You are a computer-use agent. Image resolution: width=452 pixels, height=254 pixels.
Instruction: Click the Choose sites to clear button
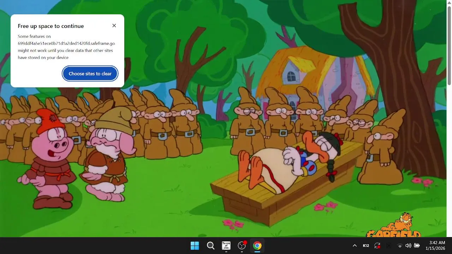pos(90,74)
